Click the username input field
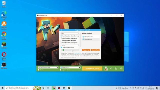This screenshot has width=160, height=90. pos(70,33)
